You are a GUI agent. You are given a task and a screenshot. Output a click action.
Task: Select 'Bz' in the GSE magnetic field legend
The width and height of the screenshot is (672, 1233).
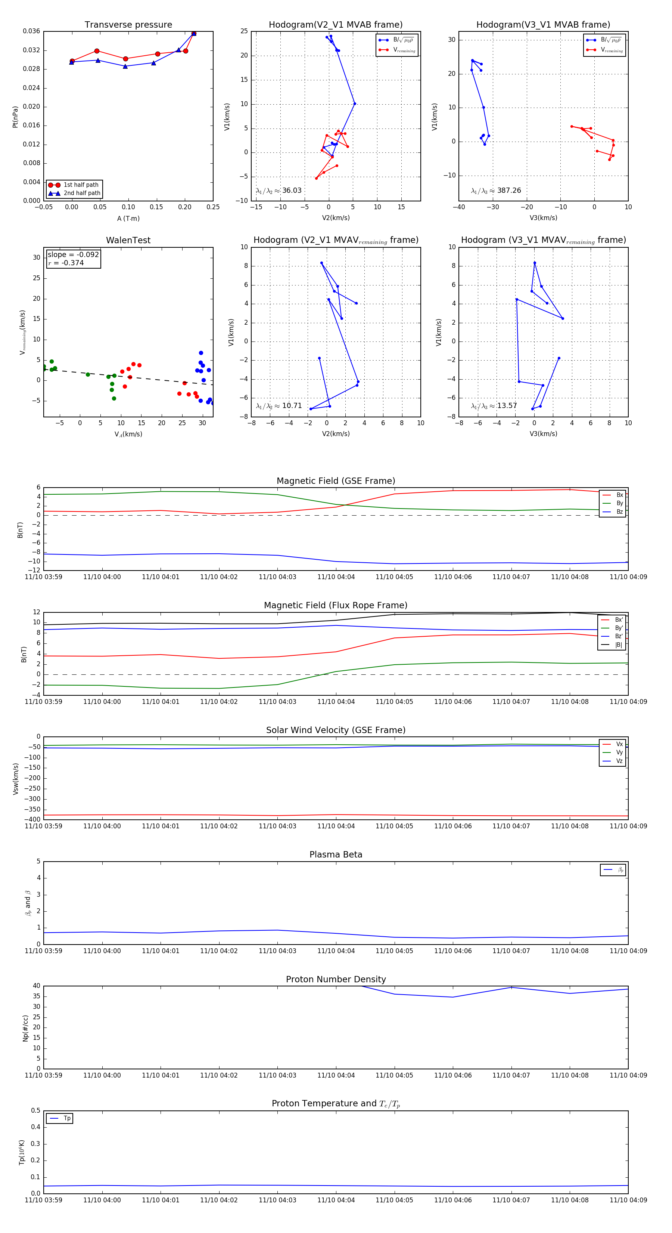point(613,512)
